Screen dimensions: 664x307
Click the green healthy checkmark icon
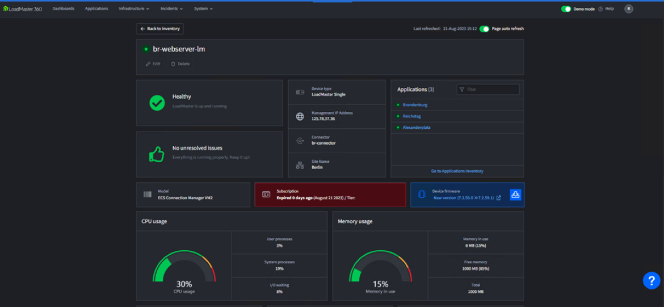click(157, 102)
